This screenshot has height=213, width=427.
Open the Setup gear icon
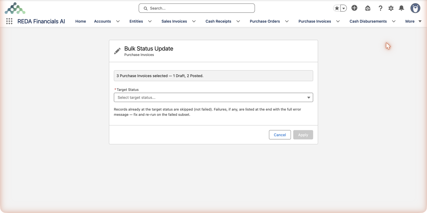(x=391, y=8)
